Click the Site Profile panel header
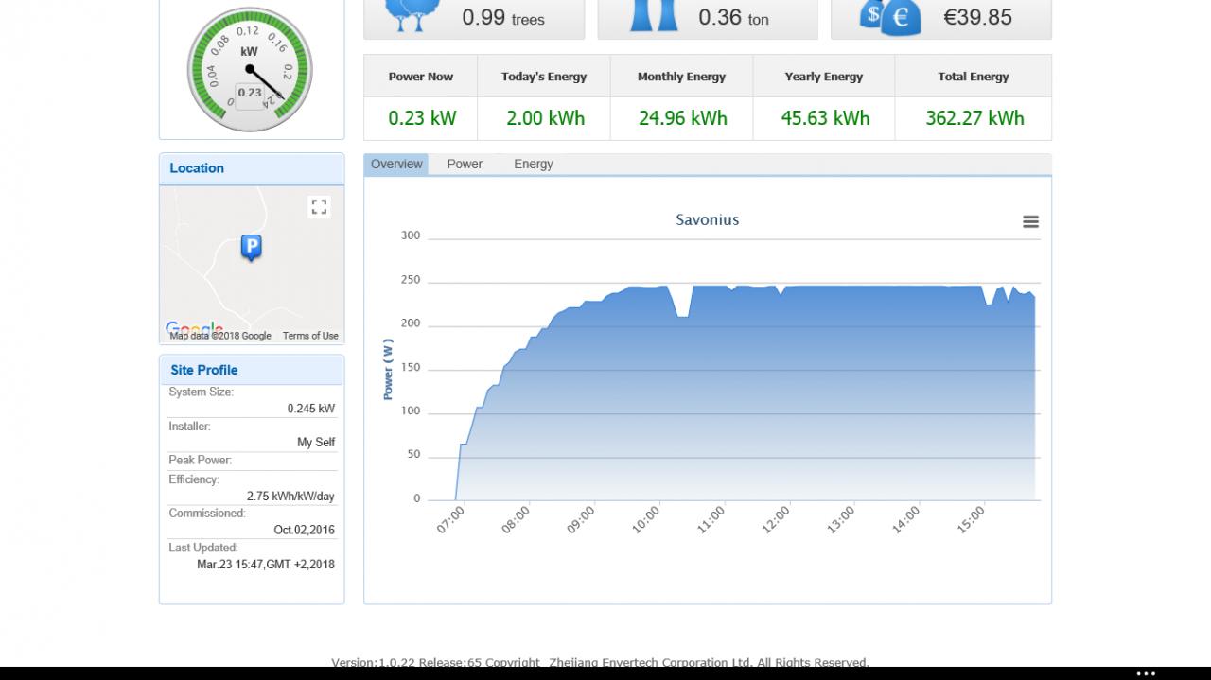 point(252,370)
